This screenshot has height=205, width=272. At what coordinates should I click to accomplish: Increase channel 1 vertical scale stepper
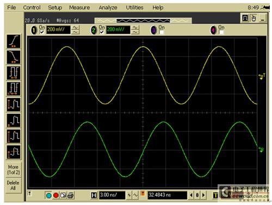(x=76, y=28)
